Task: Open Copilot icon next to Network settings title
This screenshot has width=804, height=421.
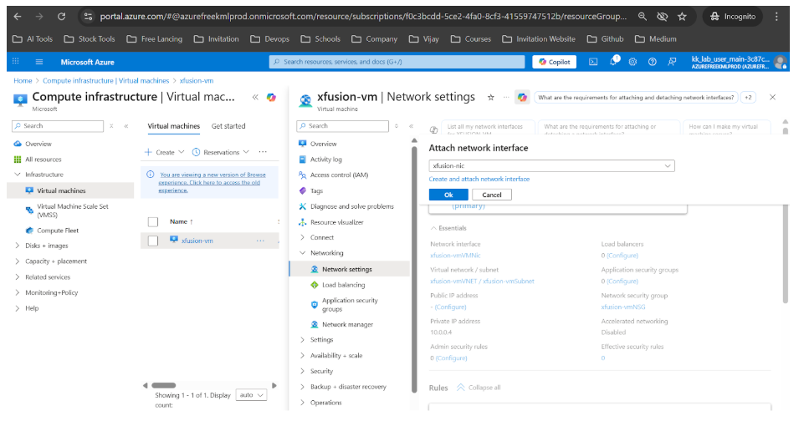Action: [522, 97]
